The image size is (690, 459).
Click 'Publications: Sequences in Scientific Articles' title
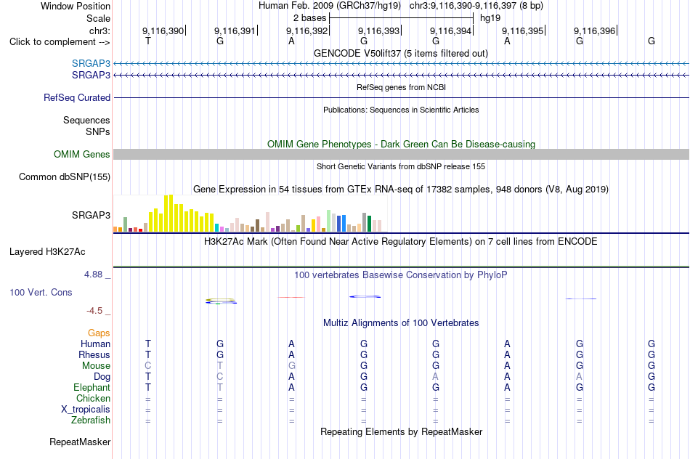click(401, 110)
